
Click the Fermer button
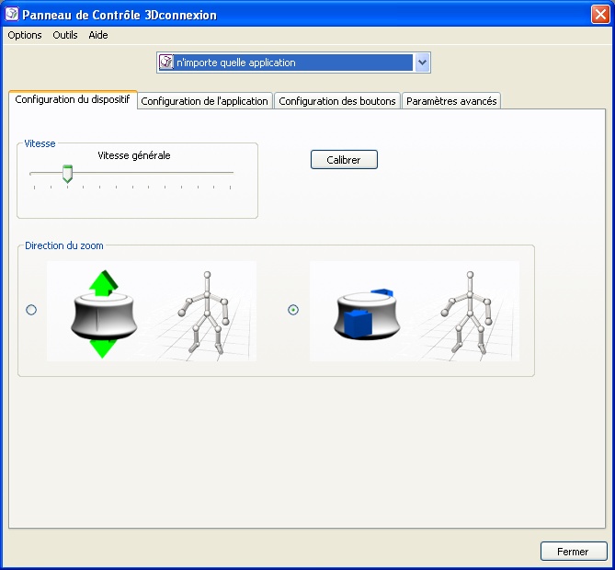pos(574,552)
